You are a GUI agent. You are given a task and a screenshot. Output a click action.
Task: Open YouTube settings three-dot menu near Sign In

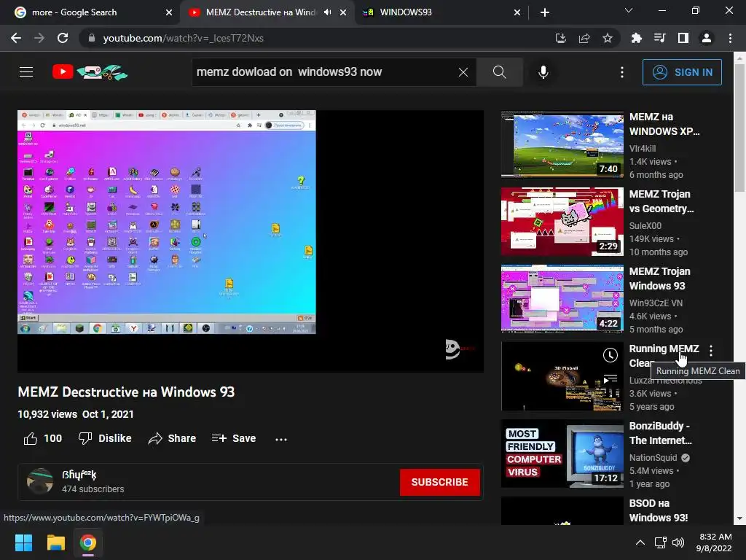click(x=622, y=72)
